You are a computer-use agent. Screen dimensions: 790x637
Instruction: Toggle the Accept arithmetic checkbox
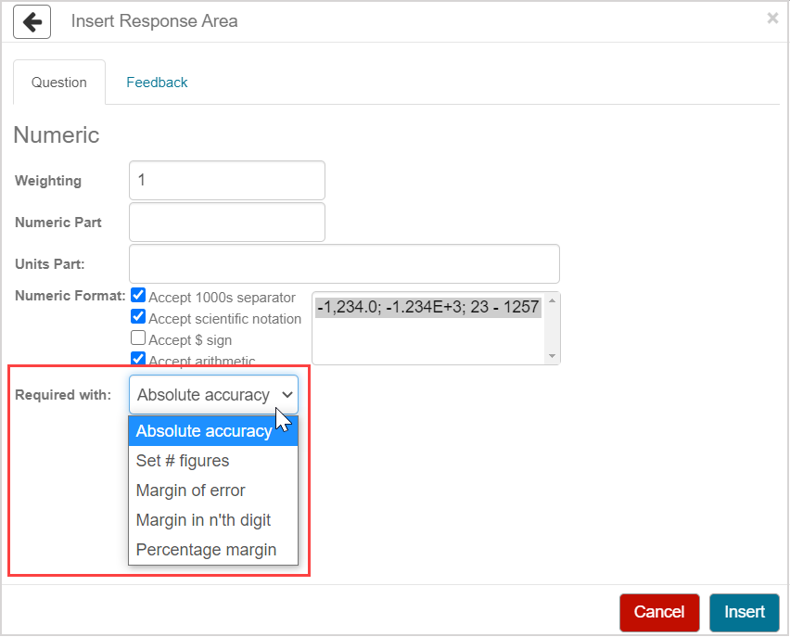(138, 359)
